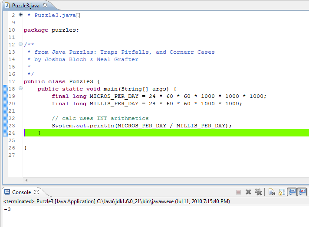Viewport: 309px width, 227px height.
Task: Click the Java file icon on the Puzzle3.java tab
Action: click(7, 5)
